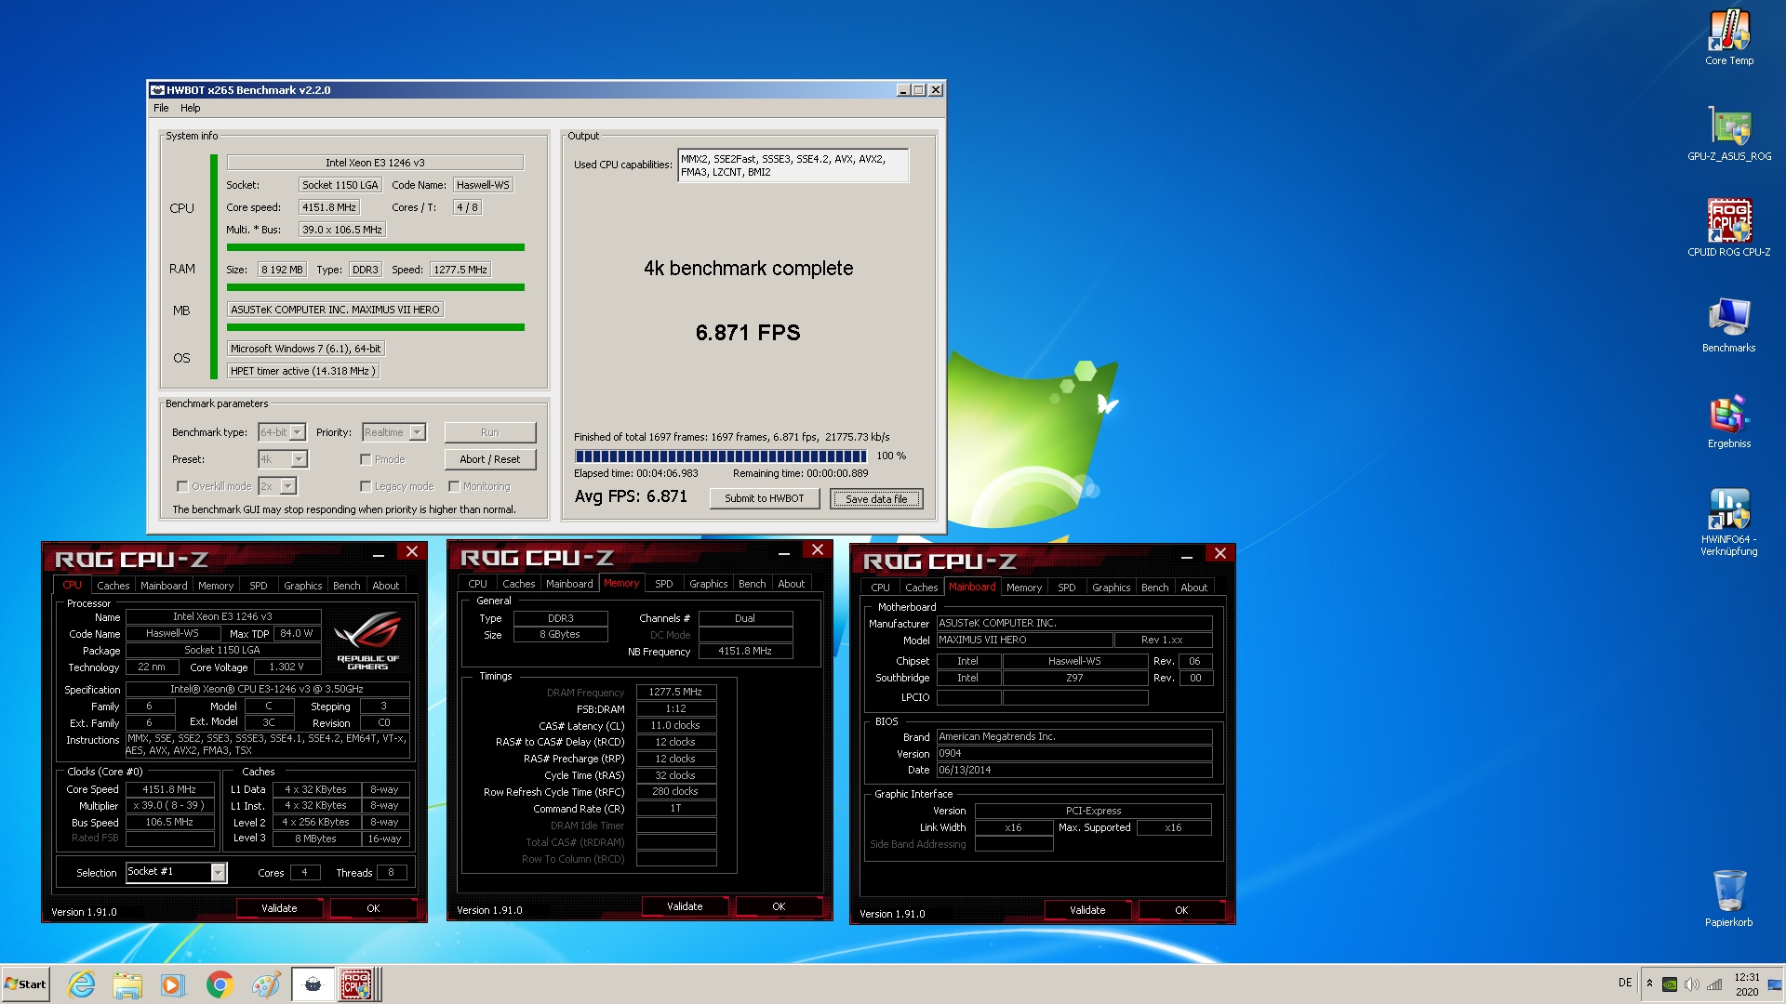Open SPD tab in middle CPU-Z window
1786x1004 pixels.
[663, 584]
